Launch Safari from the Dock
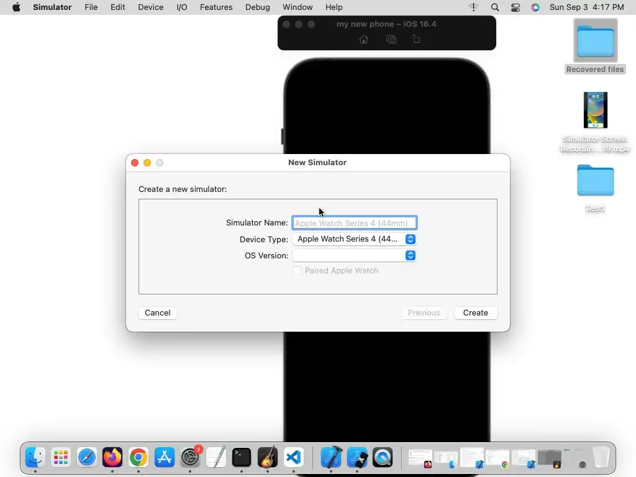Viewport: 636px width, 477px height. pos(87,458)
